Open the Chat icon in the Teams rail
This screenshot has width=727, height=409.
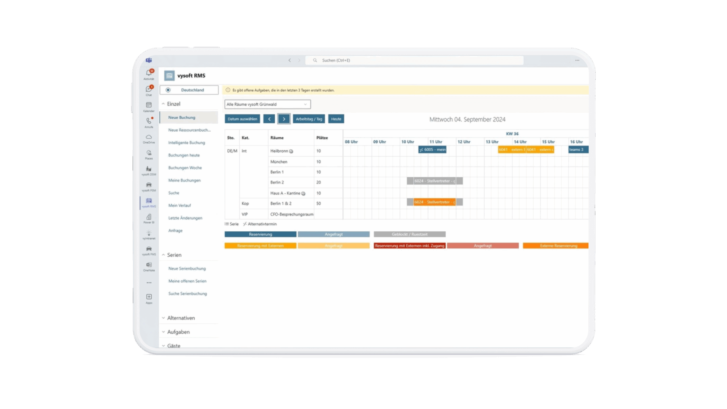[x=149, y=90]
